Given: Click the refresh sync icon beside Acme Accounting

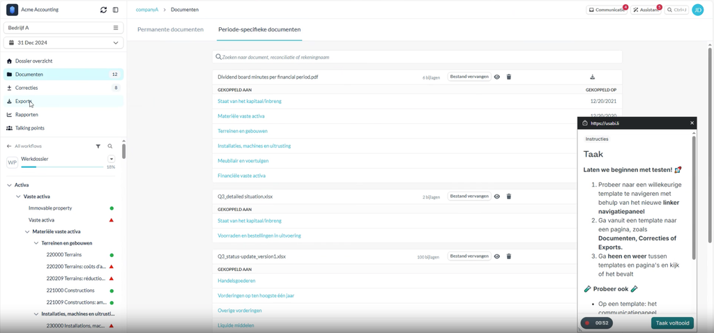Looking at the screenshot, I should (x=103, y=10).
